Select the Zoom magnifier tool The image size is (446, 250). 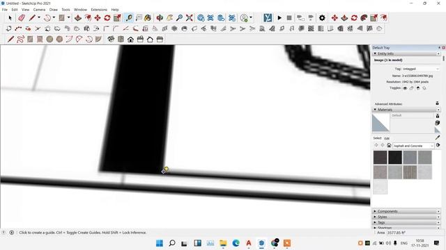coord(180,18)
